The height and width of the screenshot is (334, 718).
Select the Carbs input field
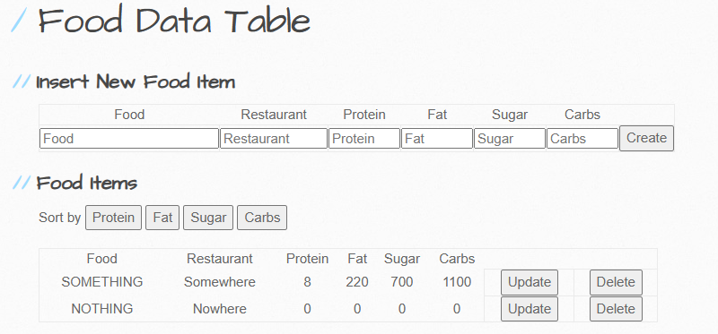point(582,139)
